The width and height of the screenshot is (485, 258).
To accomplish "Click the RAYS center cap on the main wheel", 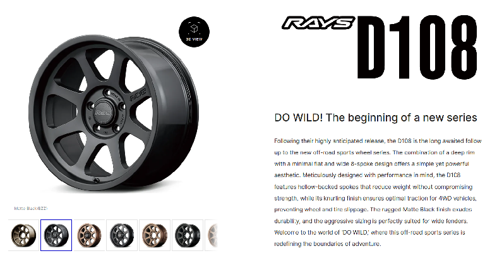I will (103, 112).
